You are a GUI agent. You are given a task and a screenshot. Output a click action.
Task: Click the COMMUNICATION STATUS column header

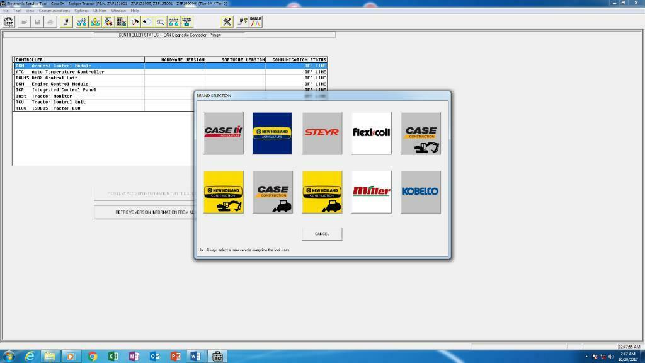tap(296, 60)
